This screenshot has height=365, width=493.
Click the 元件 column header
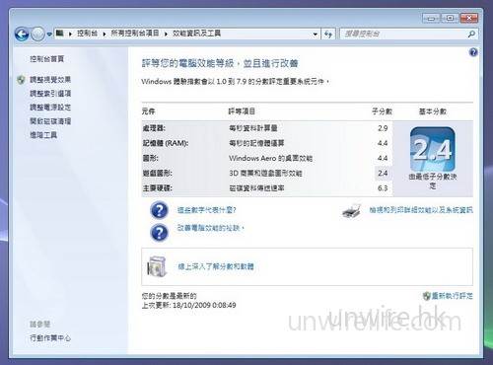[x=148, y=111]
